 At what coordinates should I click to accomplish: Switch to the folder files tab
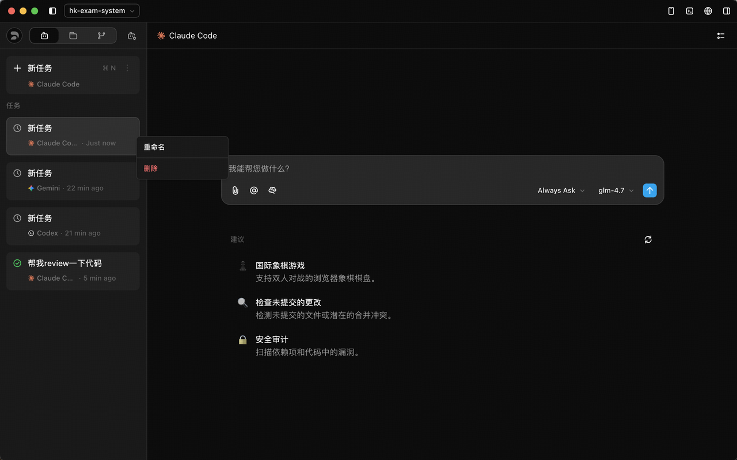(x=73, y=36)
